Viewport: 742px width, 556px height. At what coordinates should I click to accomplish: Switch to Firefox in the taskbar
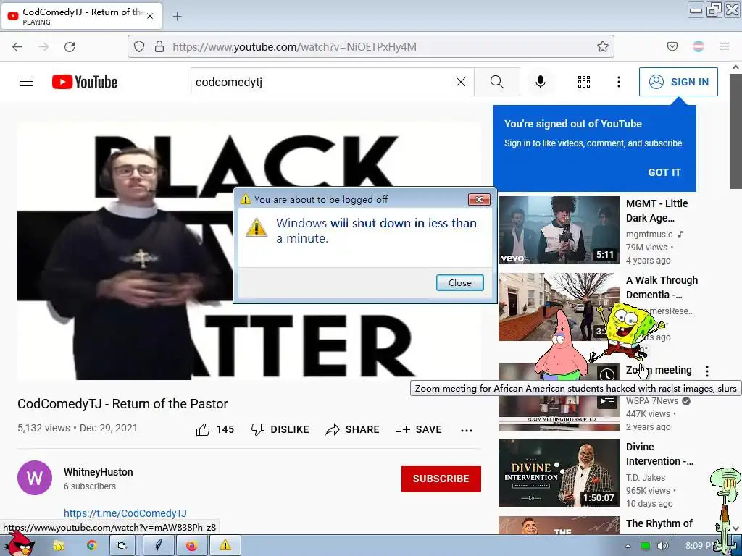[x=191, y=546]
